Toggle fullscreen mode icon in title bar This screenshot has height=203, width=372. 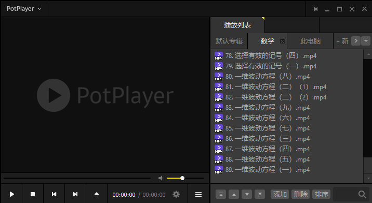tap(352, 9)
